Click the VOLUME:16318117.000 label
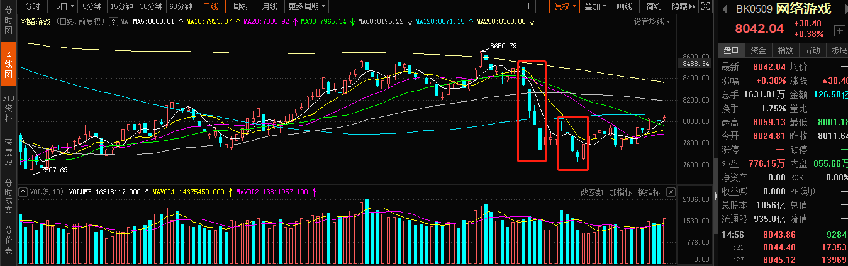848x266 pixels. click(104, 192)
